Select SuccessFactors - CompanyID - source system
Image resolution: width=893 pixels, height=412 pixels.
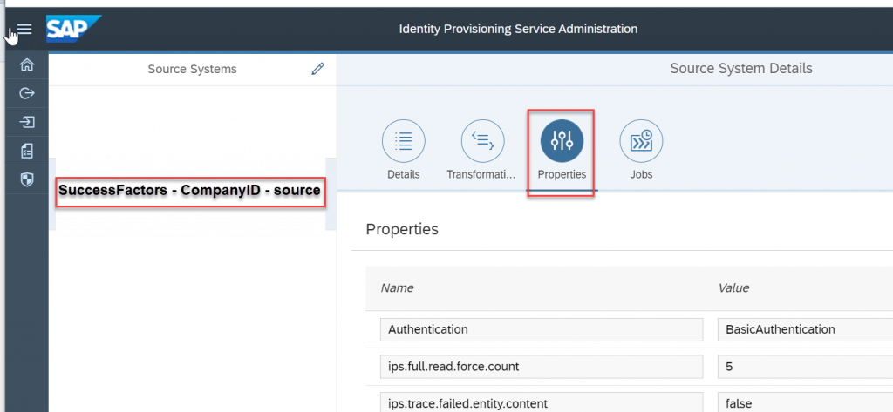click(x=189, y=190)
